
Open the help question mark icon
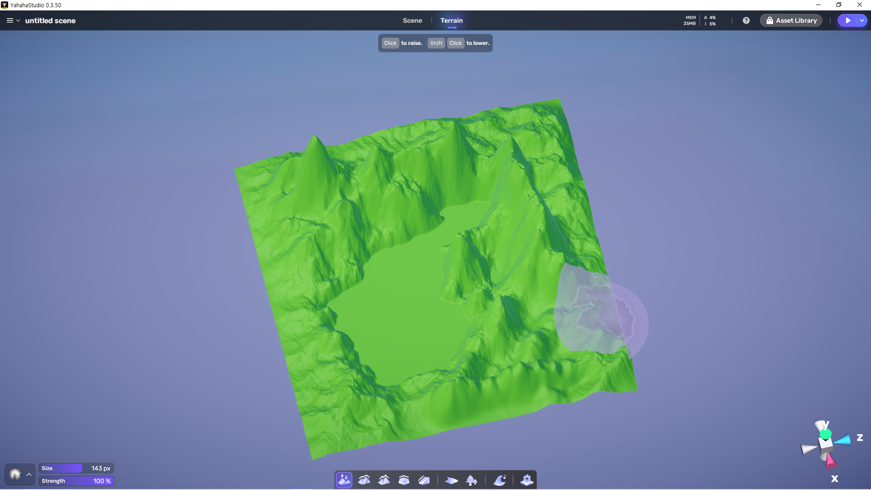pos(746,20)
